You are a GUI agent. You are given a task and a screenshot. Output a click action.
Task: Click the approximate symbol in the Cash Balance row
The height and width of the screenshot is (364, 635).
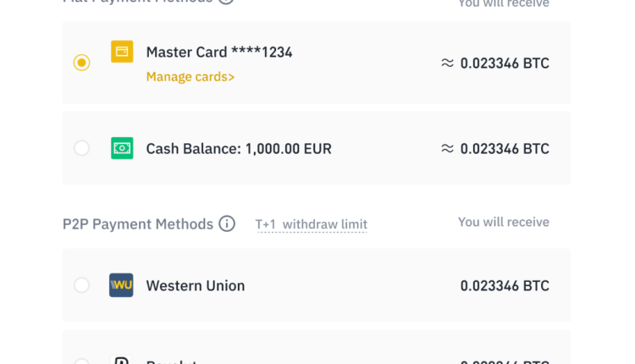(x=447, y=148)
